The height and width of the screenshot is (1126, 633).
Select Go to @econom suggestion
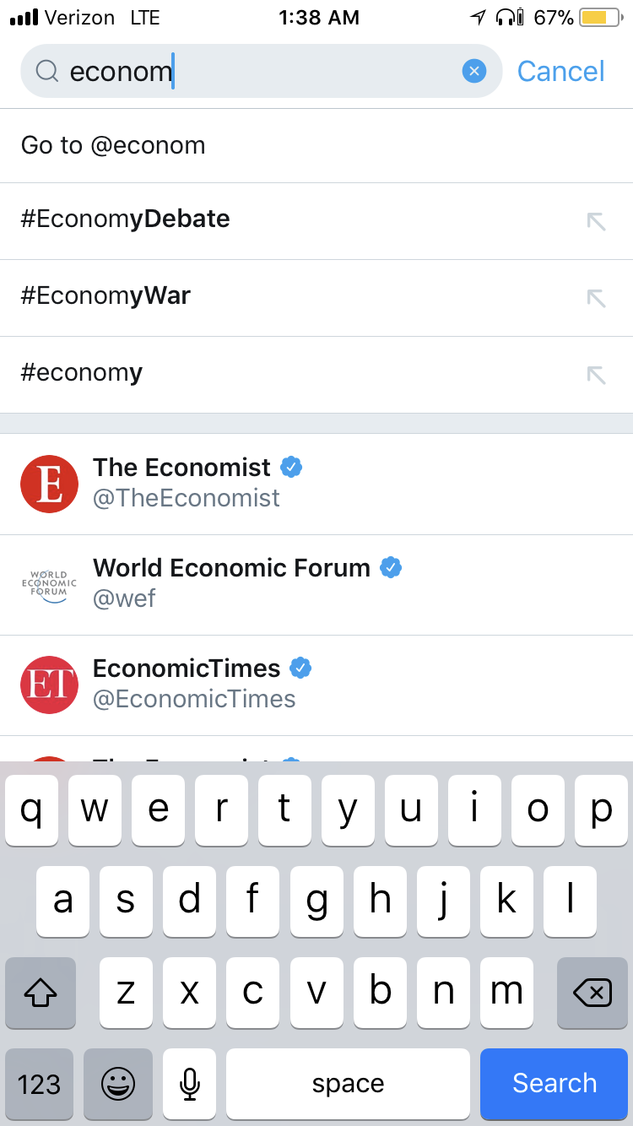(x=316, y=145)
